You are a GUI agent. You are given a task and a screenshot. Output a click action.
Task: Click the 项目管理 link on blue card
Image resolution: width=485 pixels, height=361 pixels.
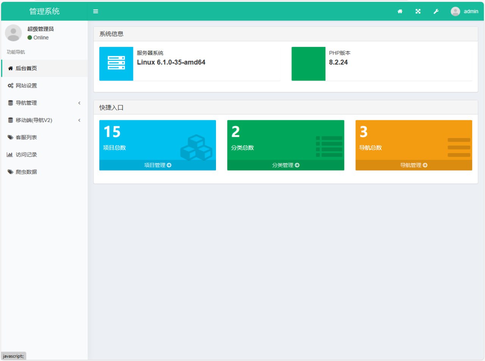pos(158,165)
